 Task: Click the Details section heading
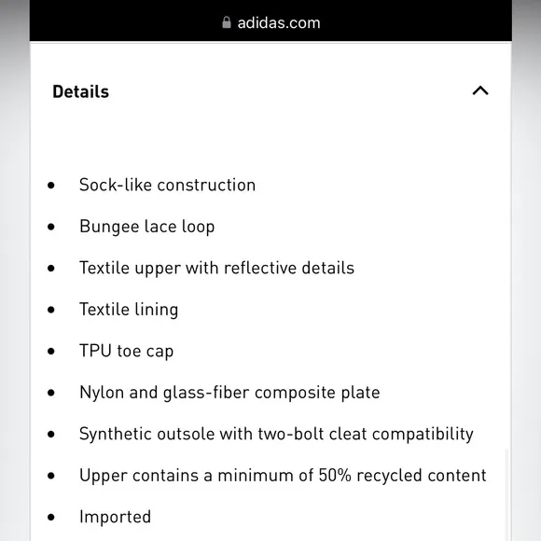pyautogui.click(x=81, y=91)
